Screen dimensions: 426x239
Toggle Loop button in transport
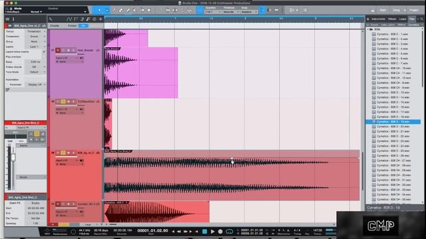tap(230, 232)
